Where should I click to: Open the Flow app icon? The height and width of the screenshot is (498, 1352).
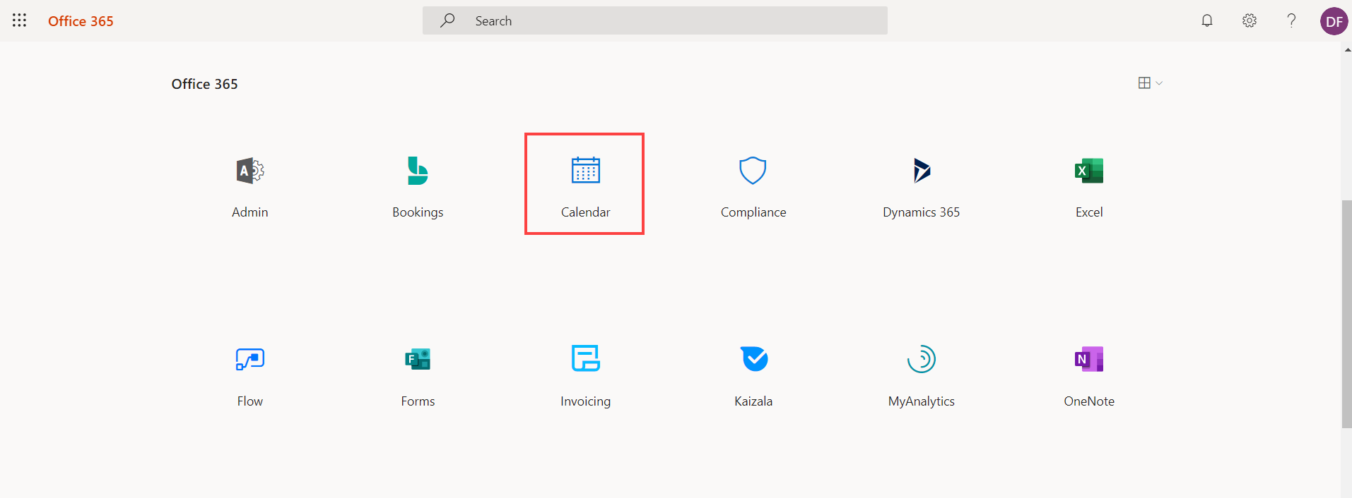250,359
